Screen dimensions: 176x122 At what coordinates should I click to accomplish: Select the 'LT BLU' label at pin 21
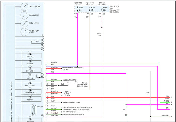click(54, 111)
